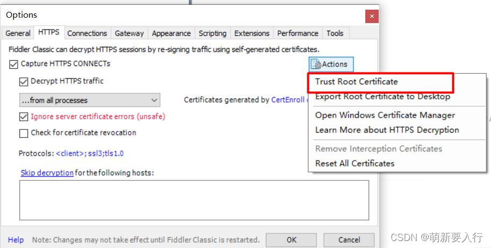
Task: Click the Actions button
Action: [331, 64]
